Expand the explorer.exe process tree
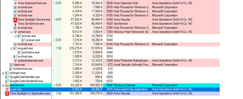This screenshot has height=99, width=243. 3,85
